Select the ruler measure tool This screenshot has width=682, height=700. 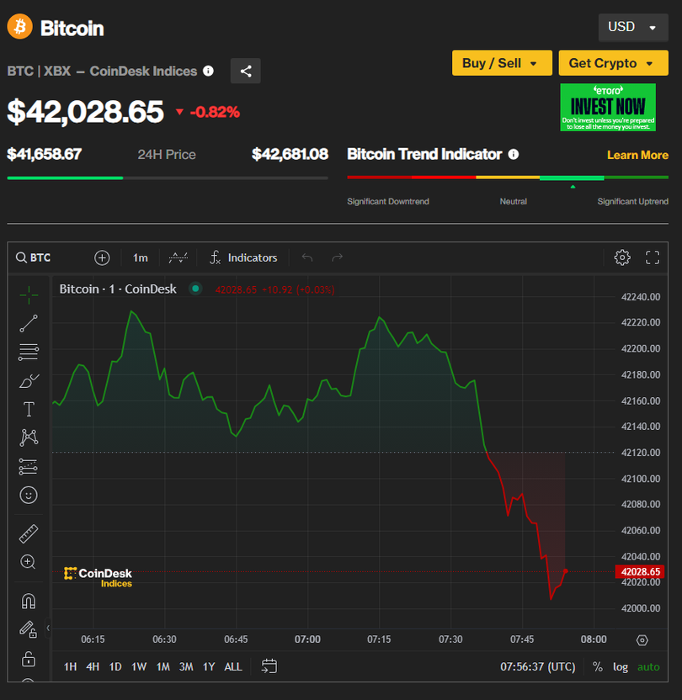click(x=29, y=533)
